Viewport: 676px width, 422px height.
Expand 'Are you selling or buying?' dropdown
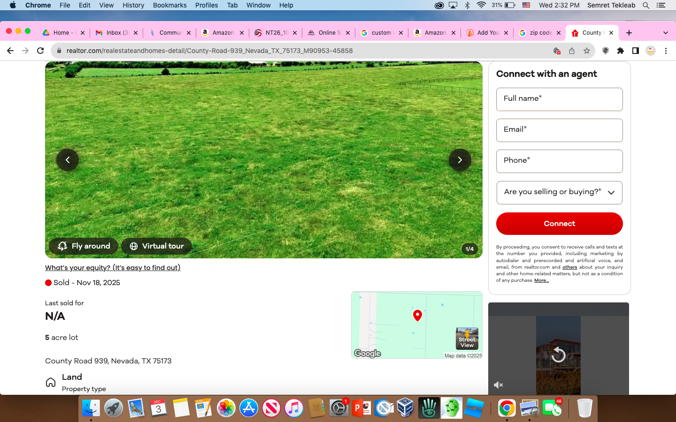tap(559, 192)
